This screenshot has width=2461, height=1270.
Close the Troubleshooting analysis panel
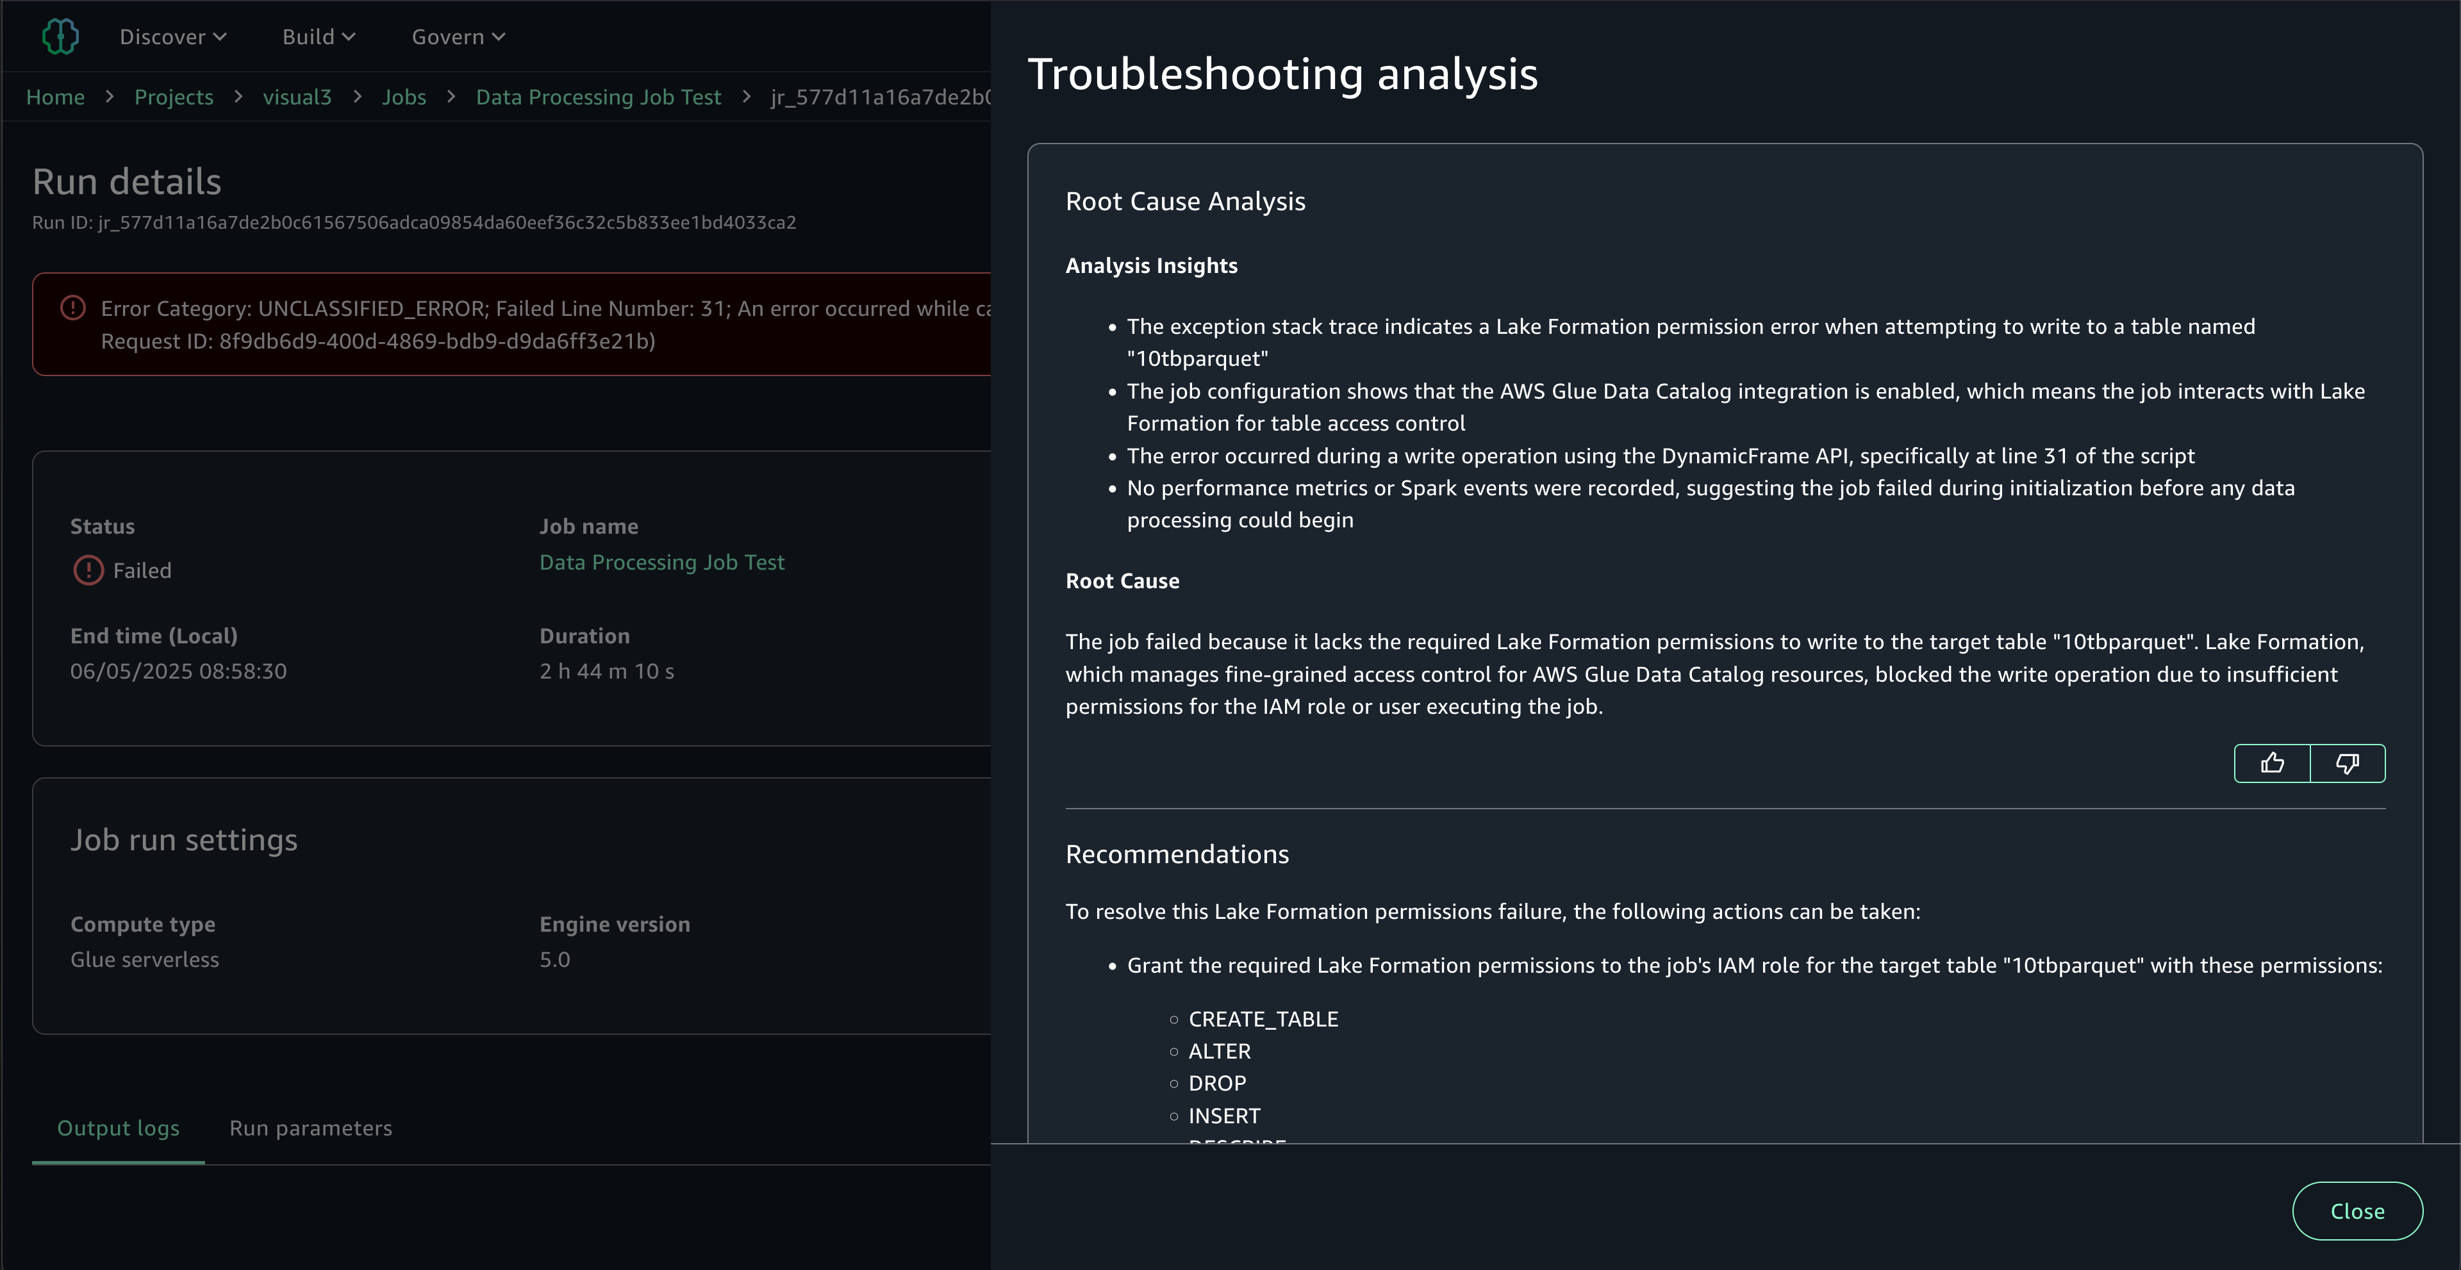[2357, 1211]
